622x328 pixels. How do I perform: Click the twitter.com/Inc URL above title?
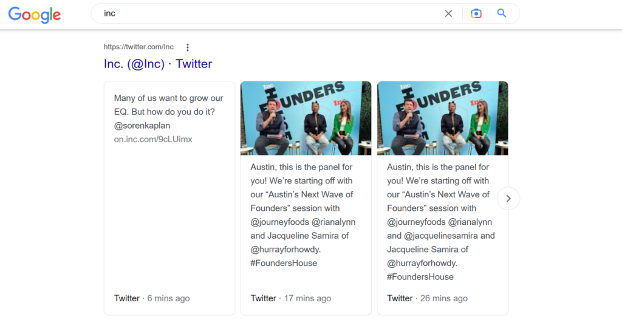138,47
